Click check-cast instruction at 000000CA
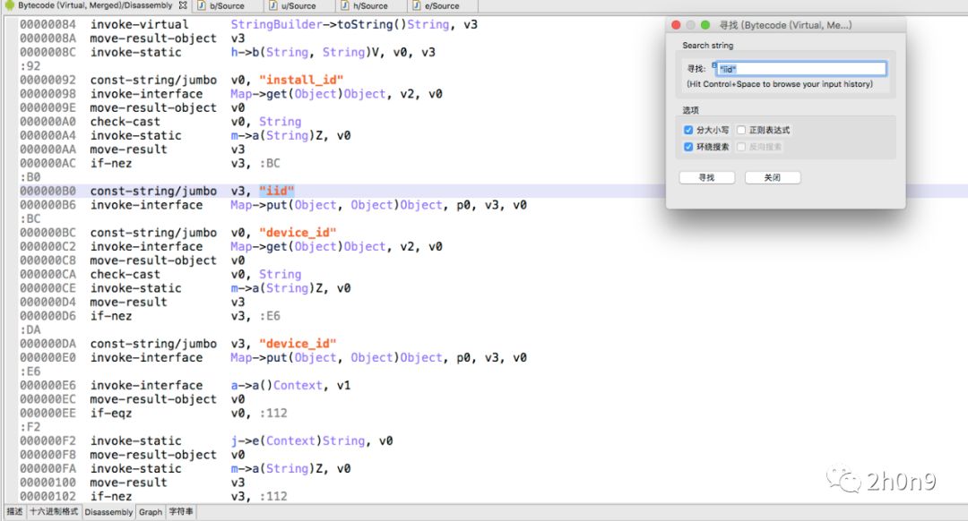The height and width of the screenshot is (521, 968). [x=125, y=274]
